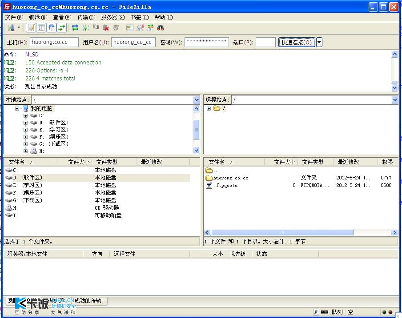Select C: row in local file list
Image resolution: width=402 pixels, height=318 pixels.
(97, 170)
